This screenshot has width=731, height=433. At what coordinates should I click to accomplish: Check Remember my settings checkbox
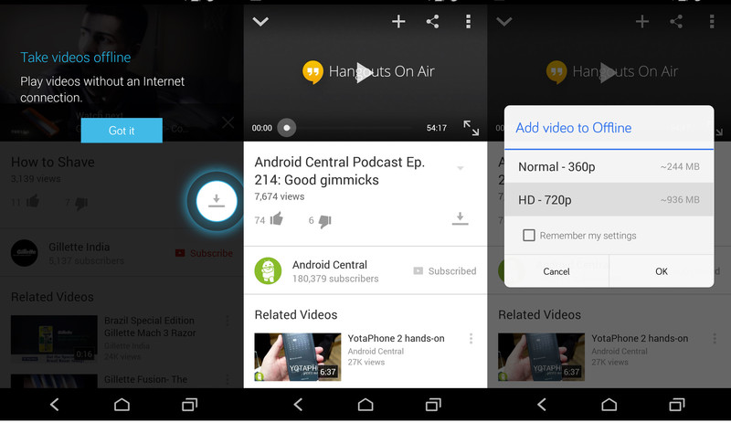click(529, 236)
